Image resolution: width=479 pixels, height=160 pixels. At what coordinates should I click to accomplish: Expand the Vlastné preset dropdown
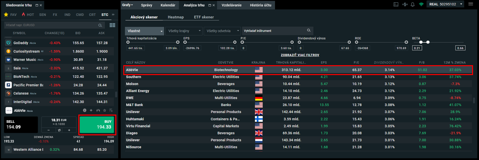[144, 31]
